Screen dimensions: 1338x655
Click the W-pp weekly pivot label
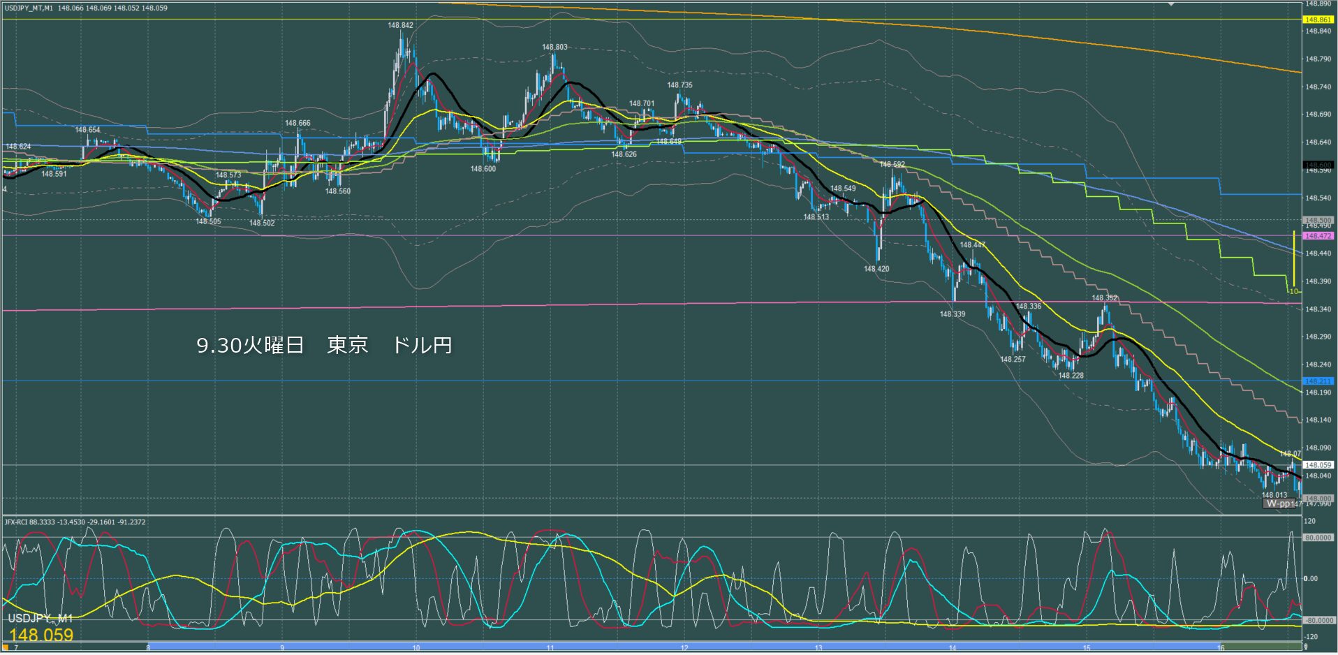click(1279, 503)
